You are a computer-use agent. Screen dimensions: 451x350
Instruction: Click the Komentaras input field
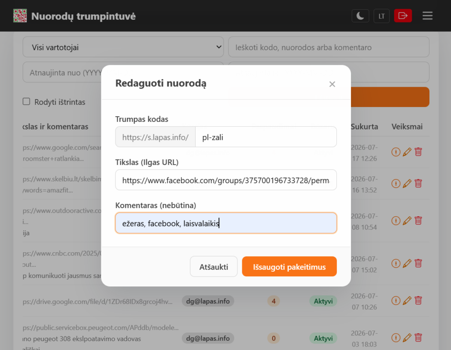[226, 223]
